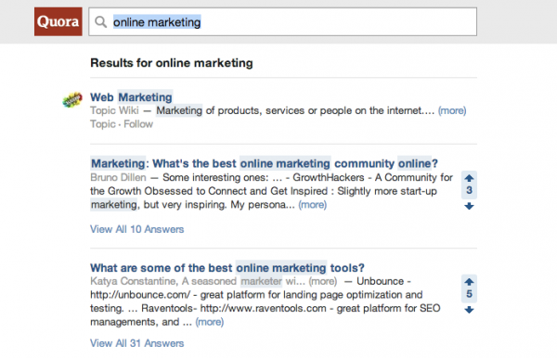This screenshot has height=358, width=557.
Task: Expand Web Marketing wiki description with (more)
Action: [x=452, y=110]
